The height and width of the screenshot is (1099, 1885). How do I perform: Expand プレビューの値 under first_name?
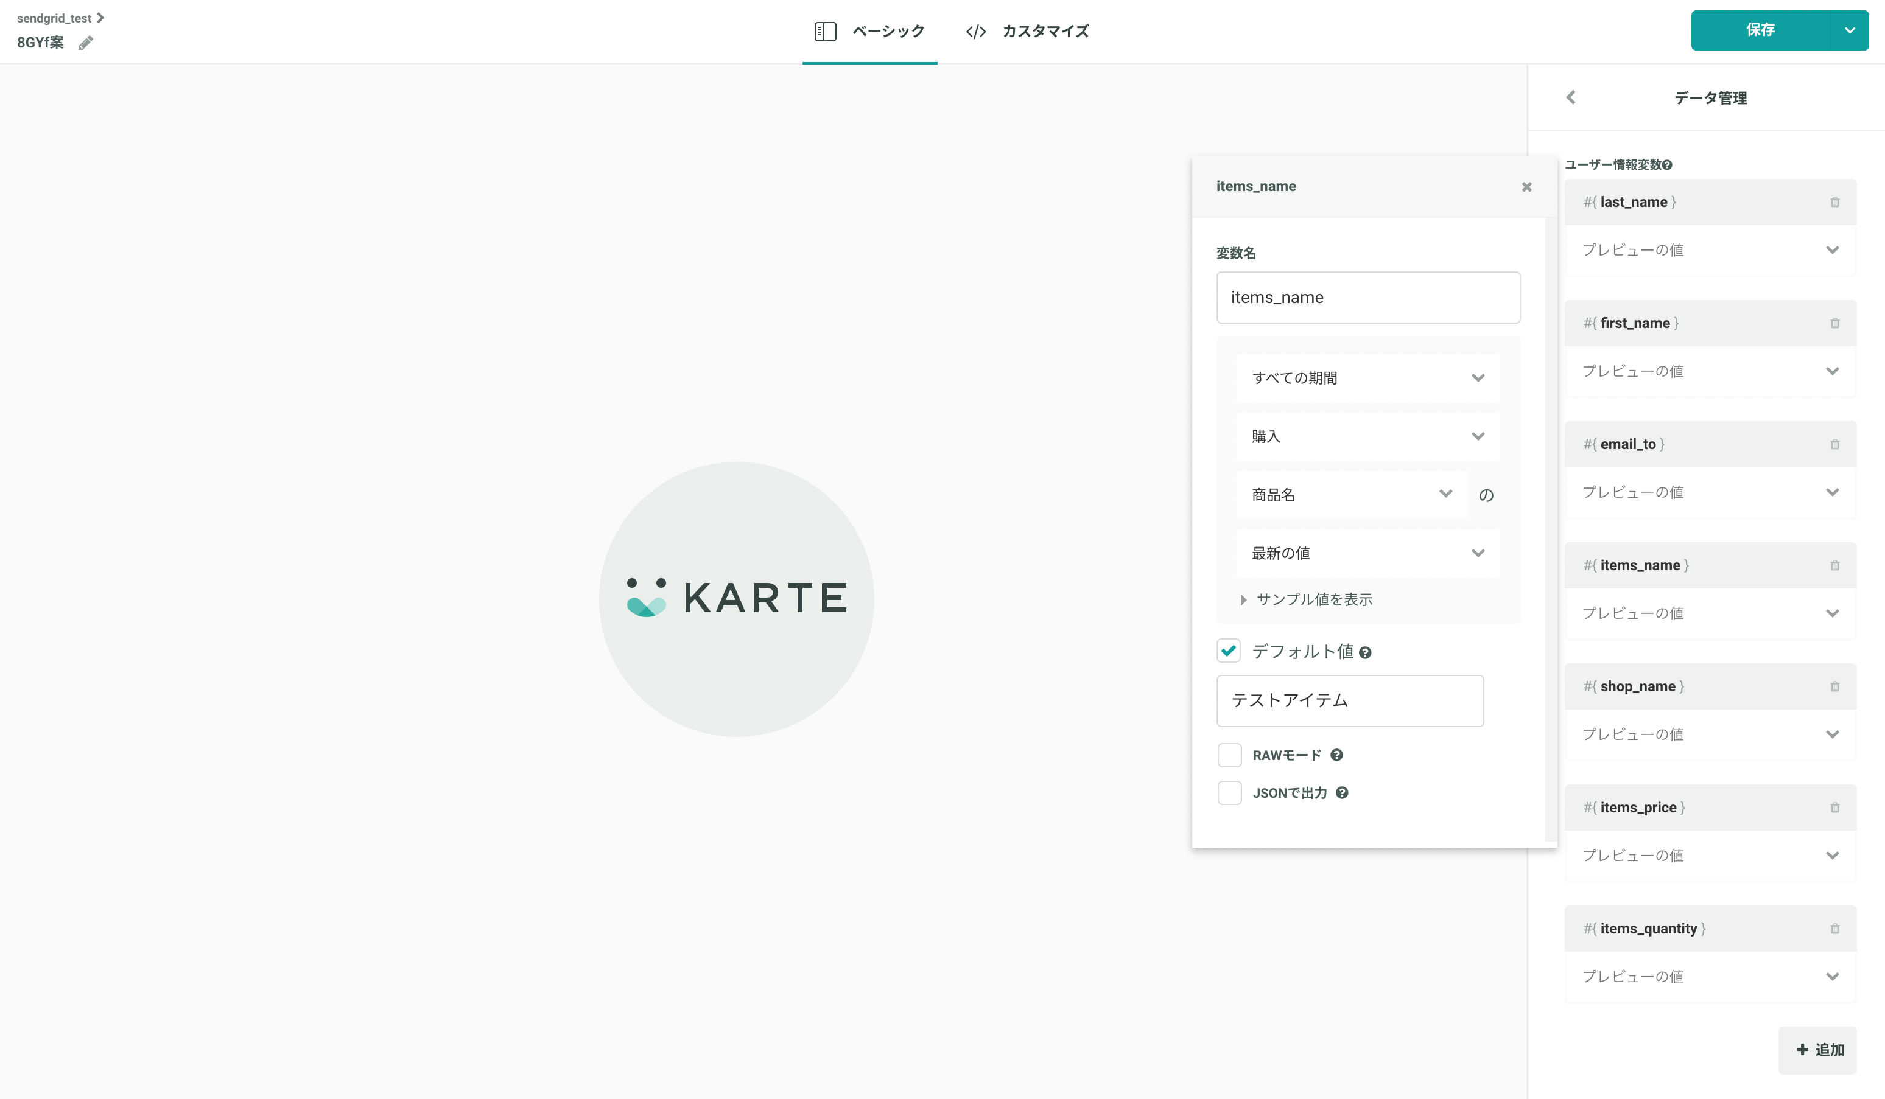click(1711, 372)
